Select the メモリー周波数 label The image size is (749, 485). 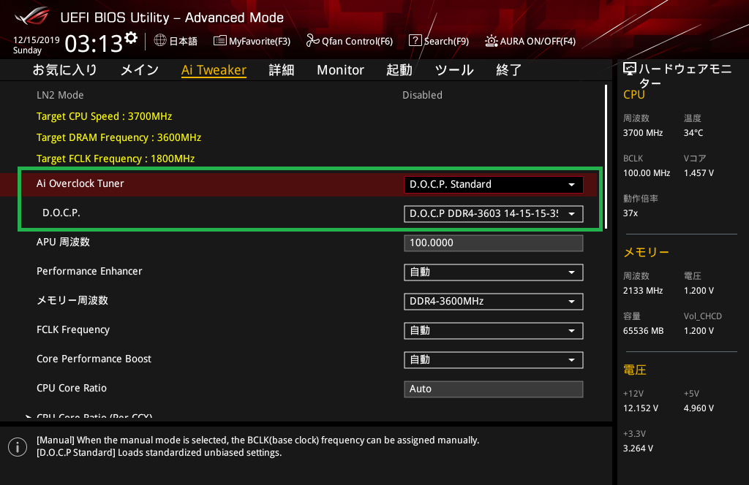pyautogui.click(x=72, y=300)
